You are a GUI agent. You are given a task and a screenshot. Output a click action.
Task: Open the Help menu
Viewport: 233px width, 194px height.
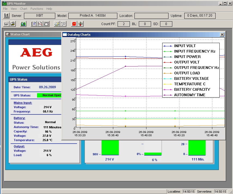coord(49,9)
